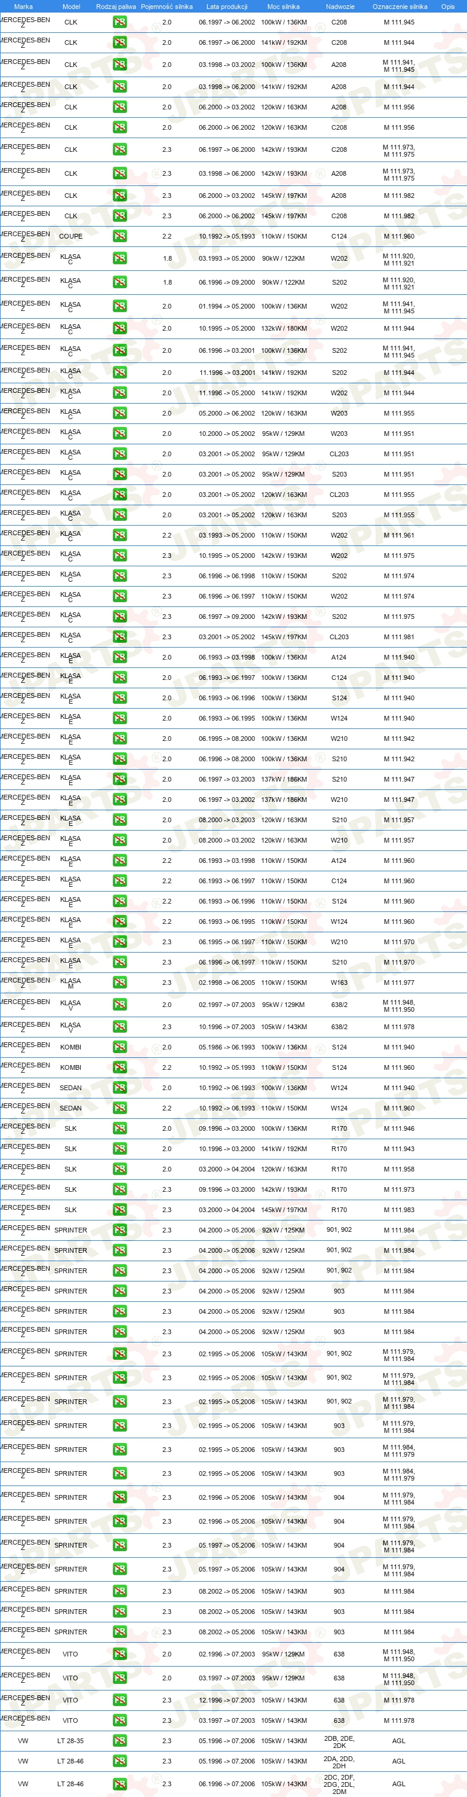Click the Rodzaj paliwa column header

[x=116, y=6]
